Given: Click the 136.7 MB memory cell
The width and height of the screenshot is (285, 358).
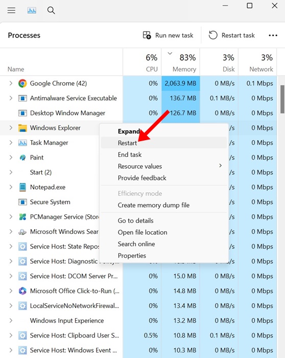Looking at the screenshot, I should (x=181, y=98).
